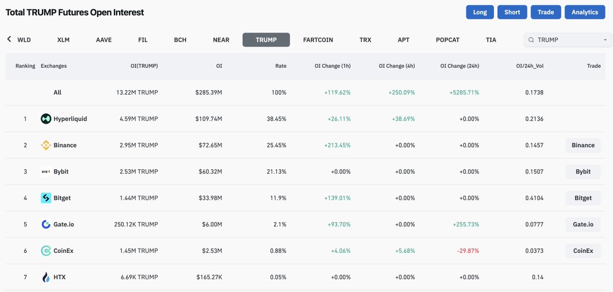
Task: Click the Hyperliquid exchange logo icon
Action: 46,119
